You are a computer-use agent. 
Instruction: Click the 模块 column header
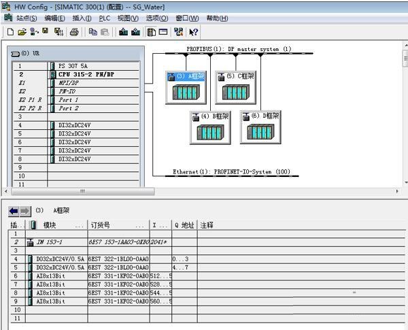click(56, 225)
